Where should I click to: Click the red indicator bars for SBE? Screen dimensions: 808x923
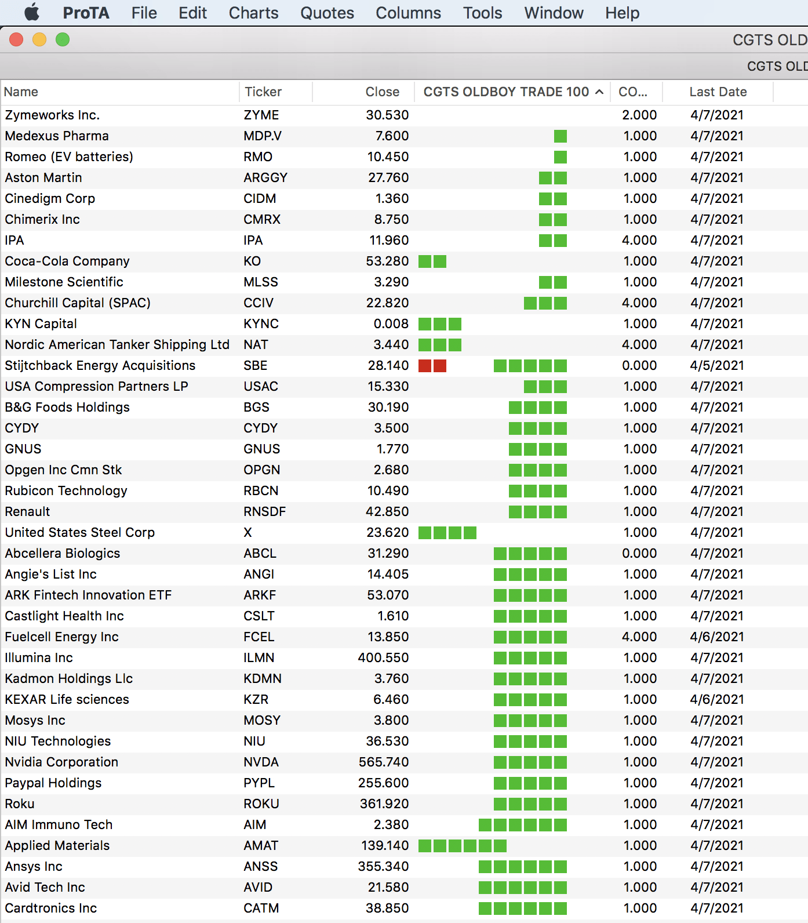pos(432,366)
